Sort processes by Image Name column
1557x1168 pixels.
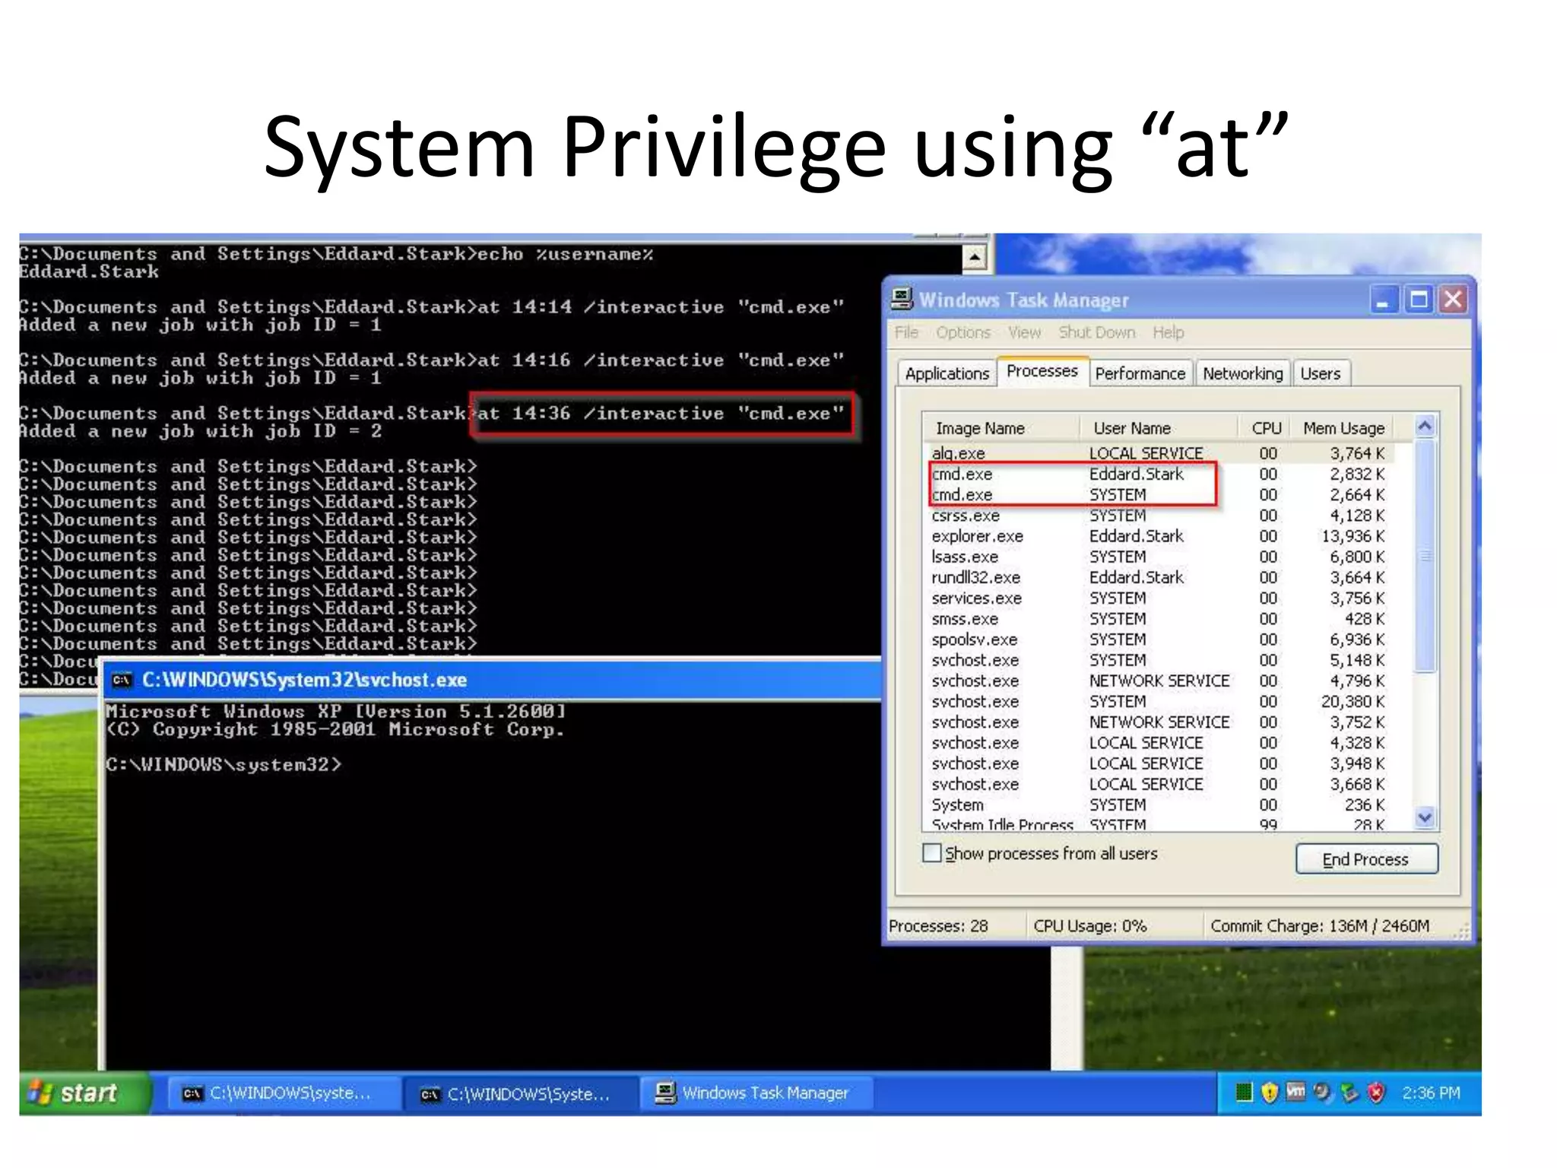point(1001,428)
